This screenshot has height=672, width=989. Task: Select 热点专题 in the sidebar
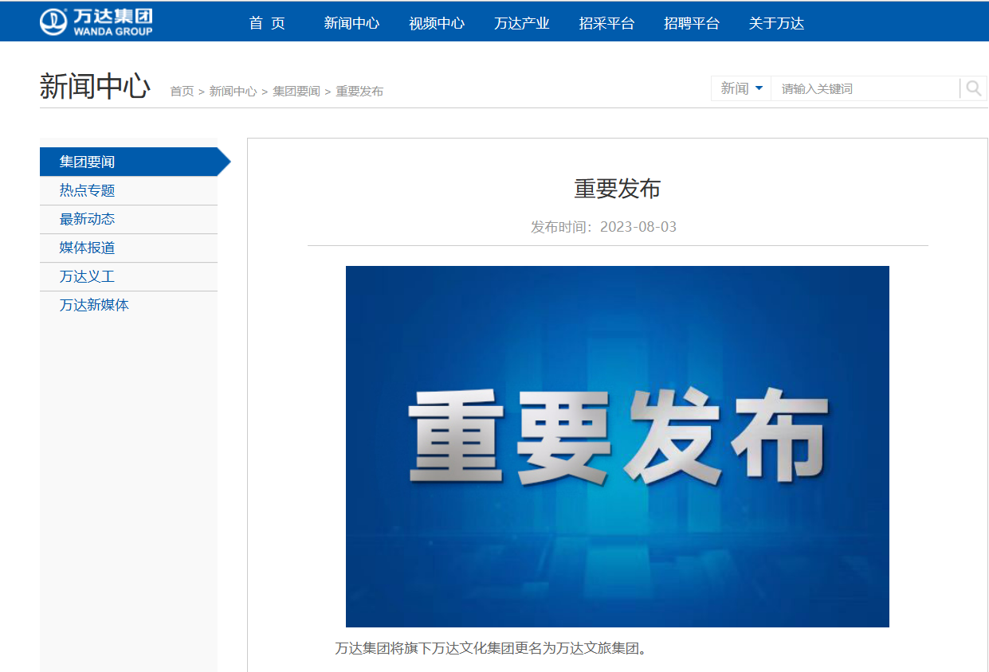(128, 190)
